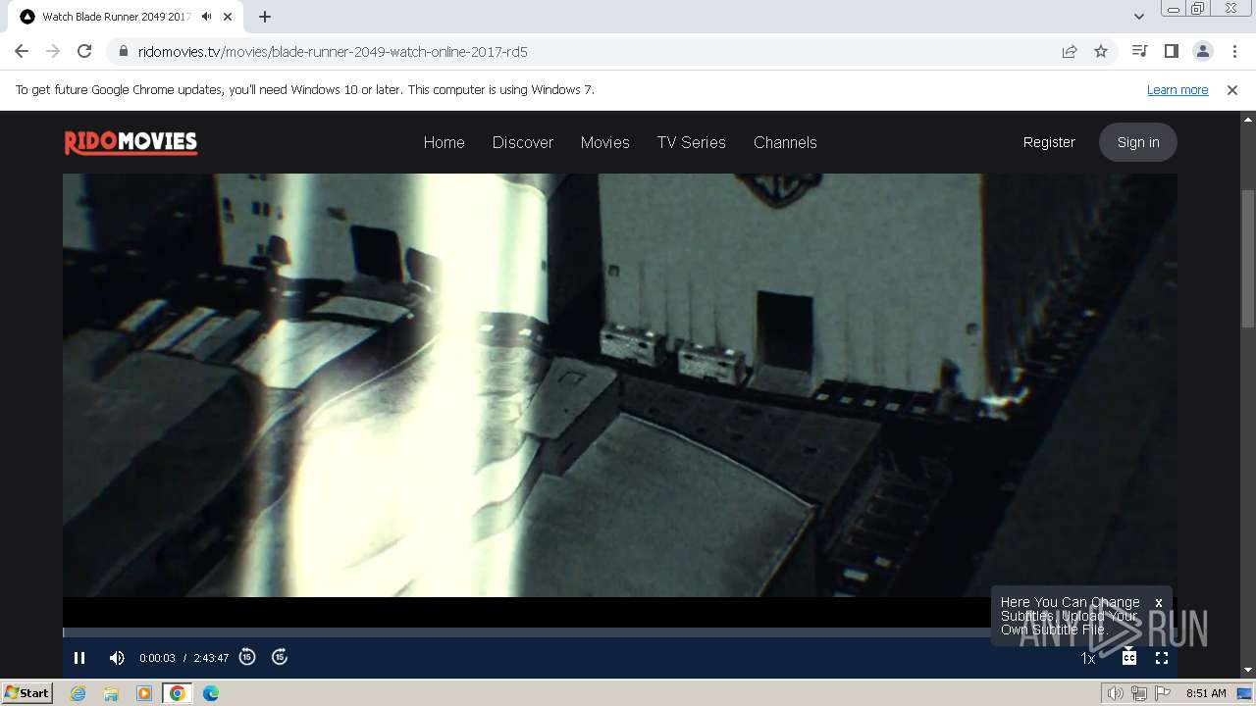Go to the Home menu item

pos(445,142)
